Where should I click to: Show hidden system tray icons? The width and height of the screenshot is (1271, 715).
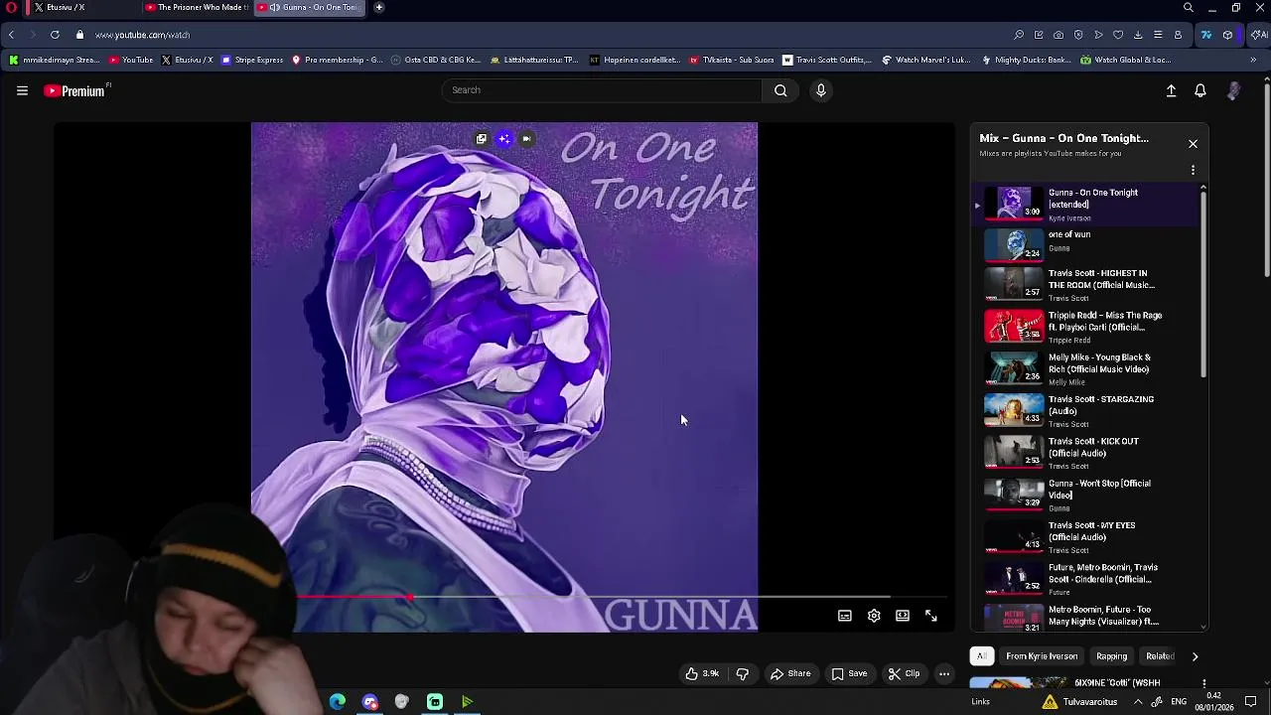1138,702
